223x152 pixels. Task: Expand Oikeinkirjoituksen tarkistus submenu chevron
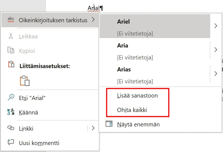[93, 19]
